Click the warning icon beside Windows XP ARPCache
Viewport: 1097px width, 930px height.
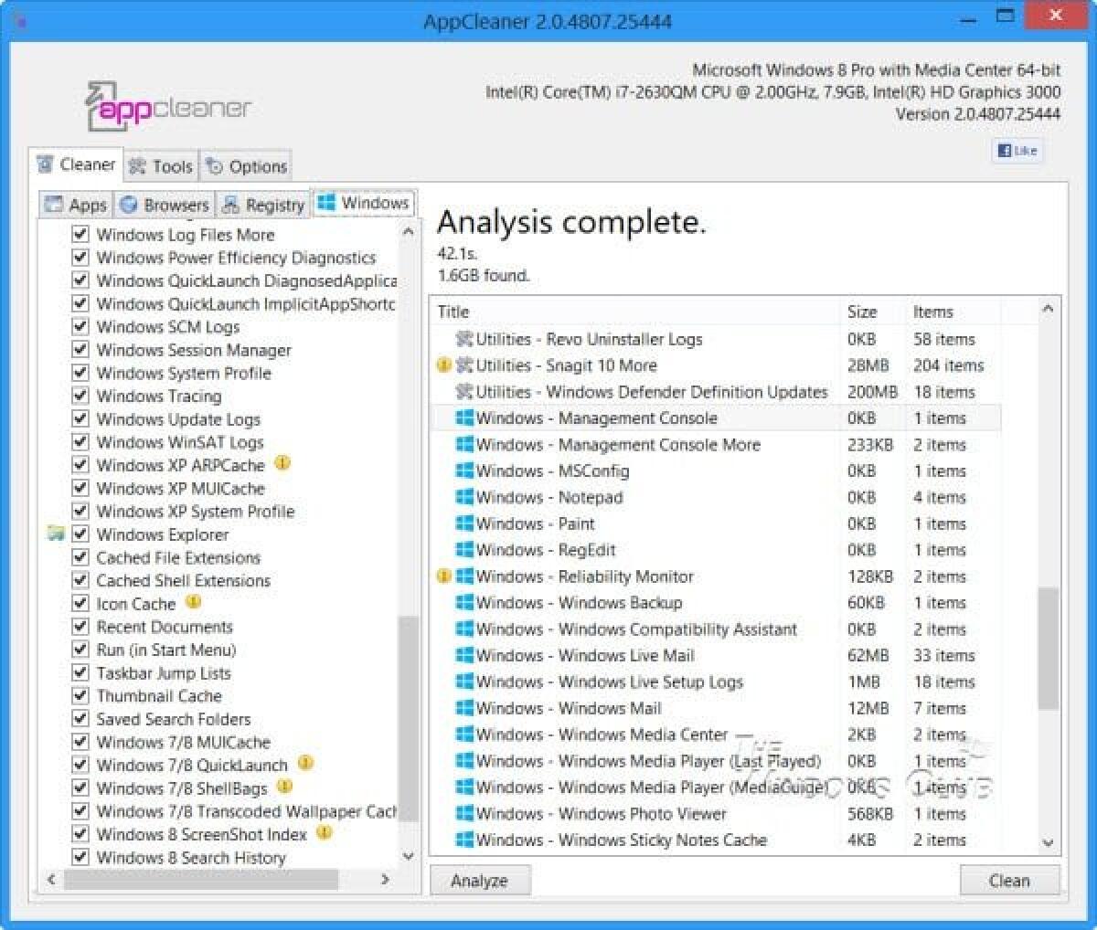(282, 464)
